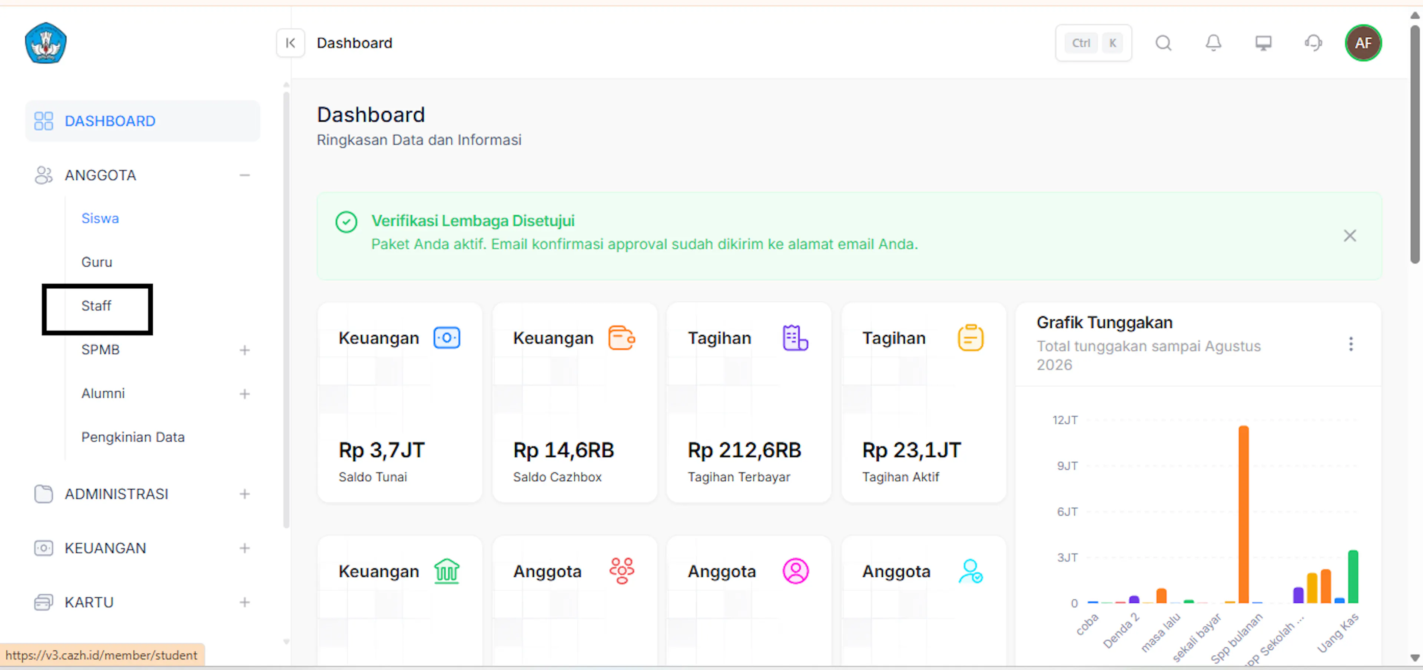Click the Saldo Cazhbox wallet icon
The image size is (1423, 670).
point(621,338)
